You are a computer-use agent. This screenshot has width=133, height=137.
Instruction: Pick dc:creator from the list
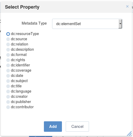pos(8,97)
